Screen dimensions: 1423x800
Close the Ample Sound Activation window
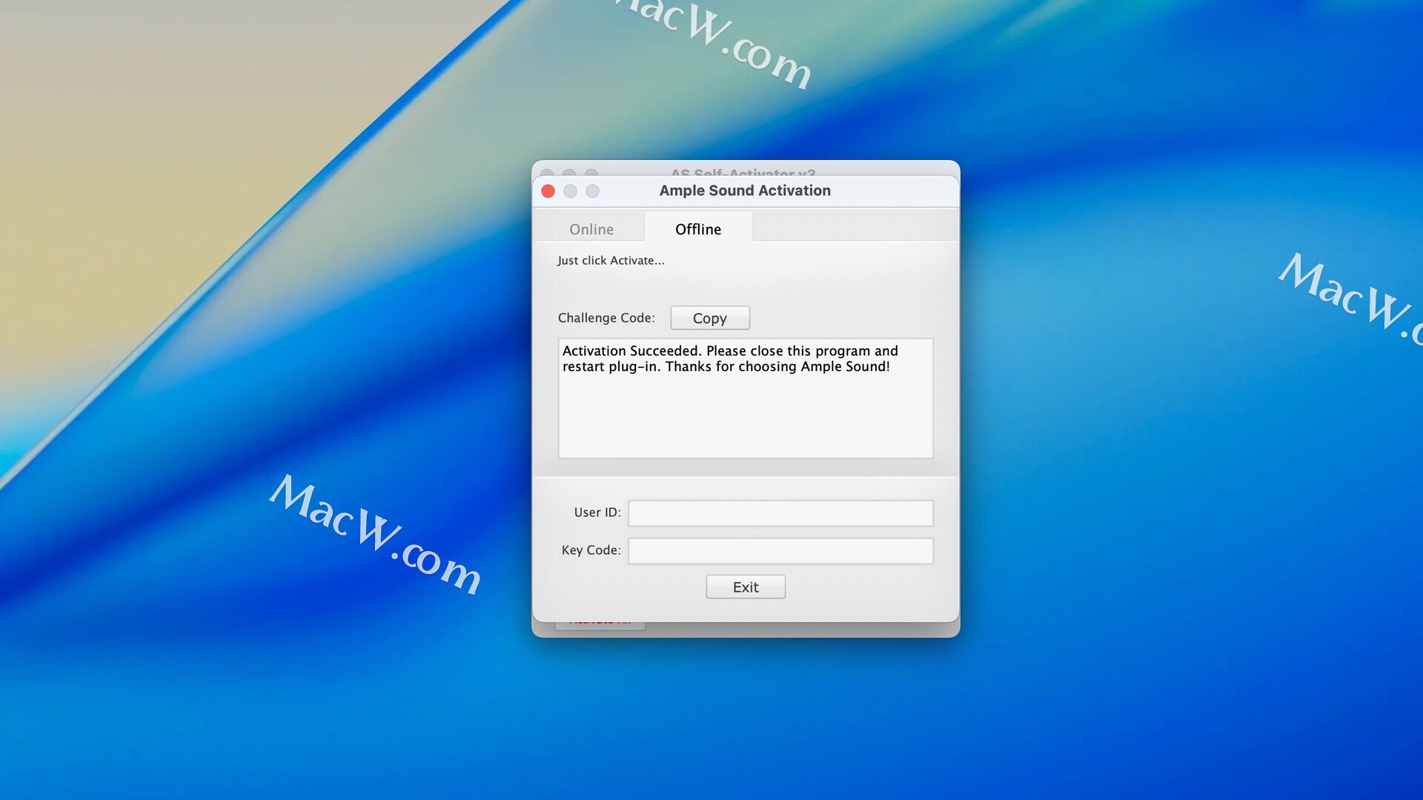pyautogui.click(x=548, y=191)
